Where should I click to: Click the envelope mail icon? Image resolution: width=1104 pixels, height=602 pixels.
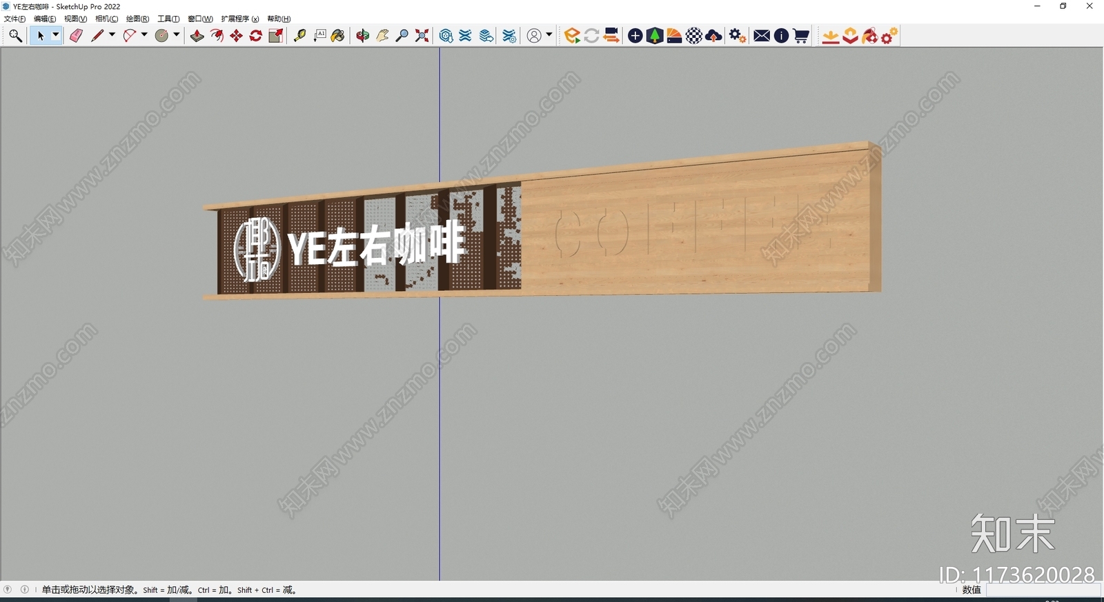coord(762,36)
